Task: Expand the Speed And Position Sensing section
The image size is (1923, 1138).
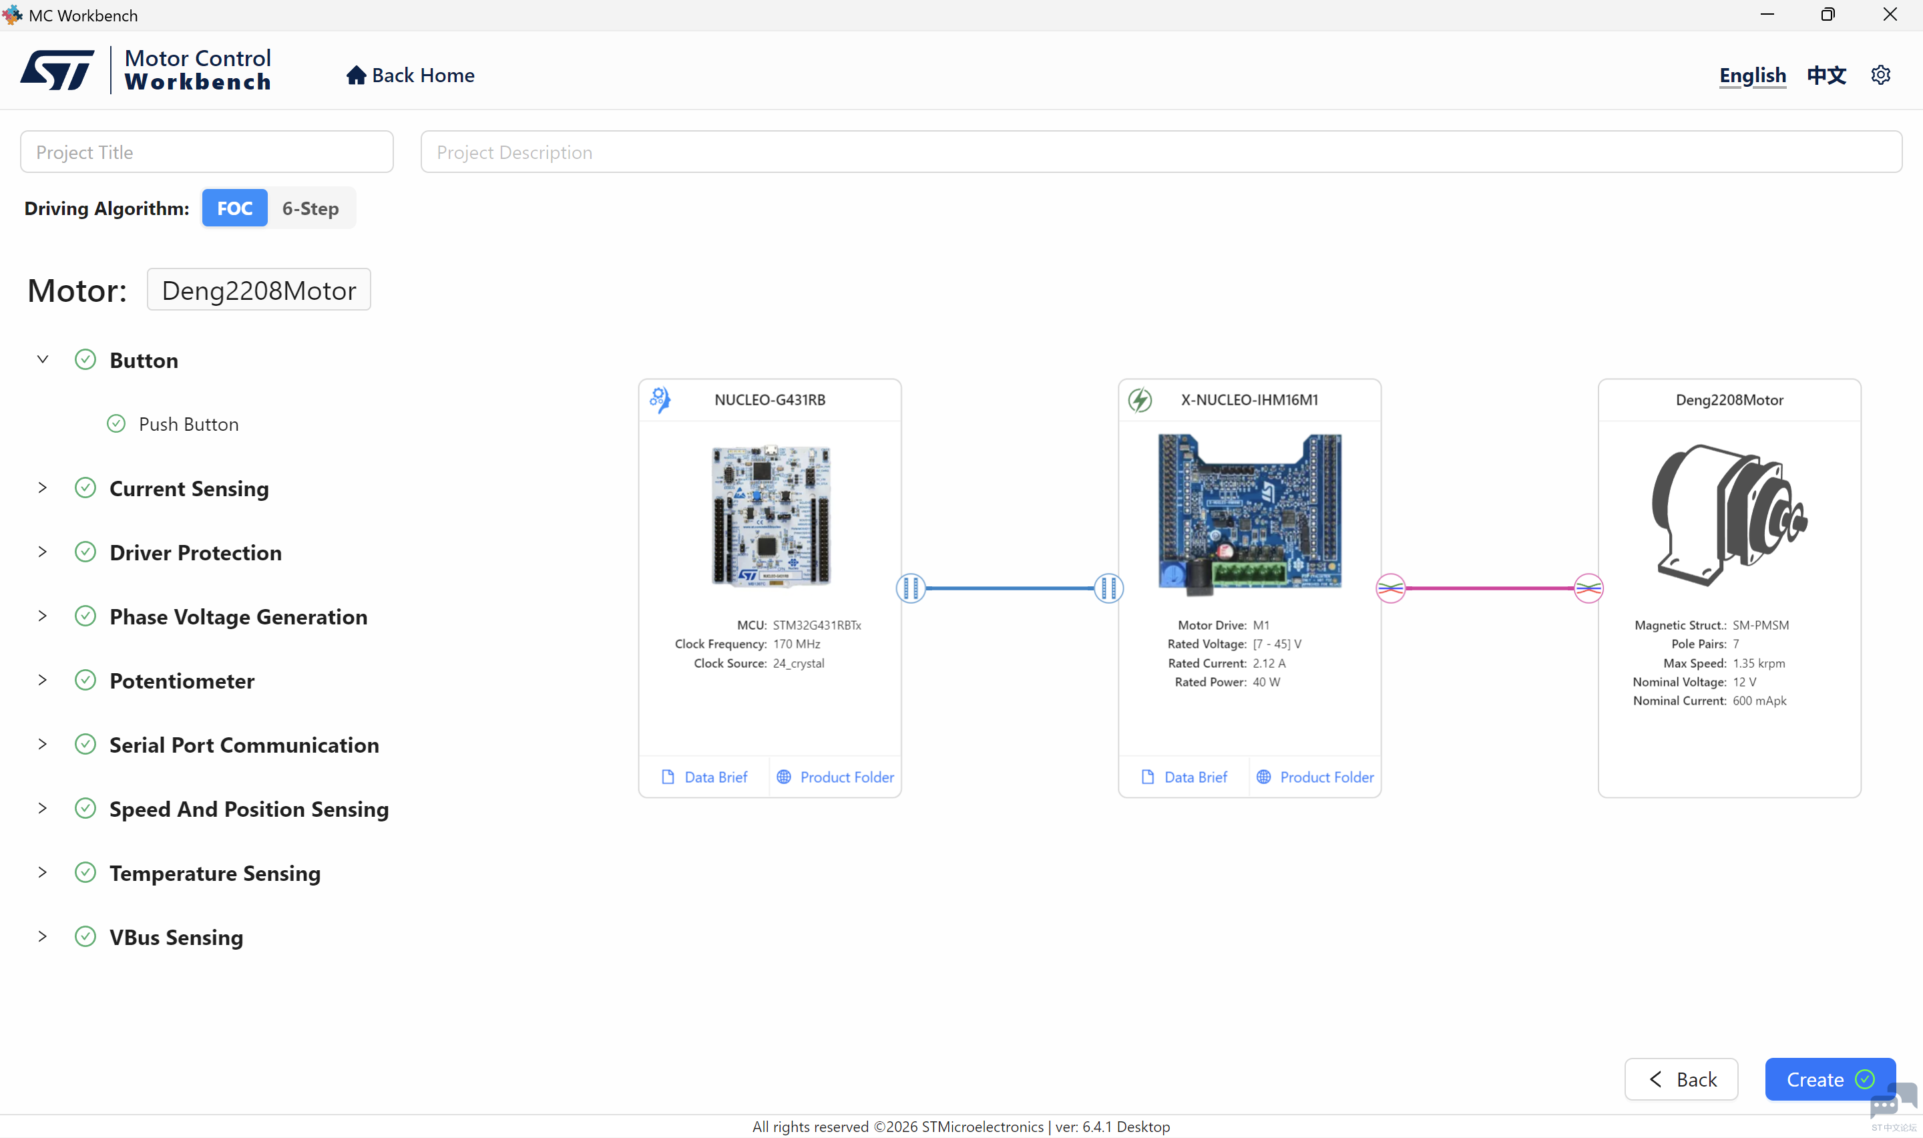Action: pyautogui.click(x=43, y=808)
